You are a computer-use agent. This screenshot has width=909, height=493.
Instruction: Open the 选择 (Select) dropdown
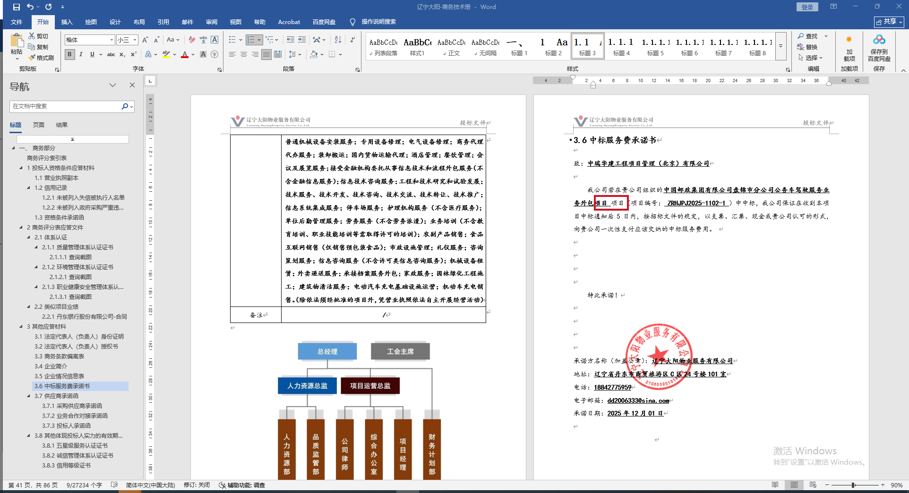[811, 58]
